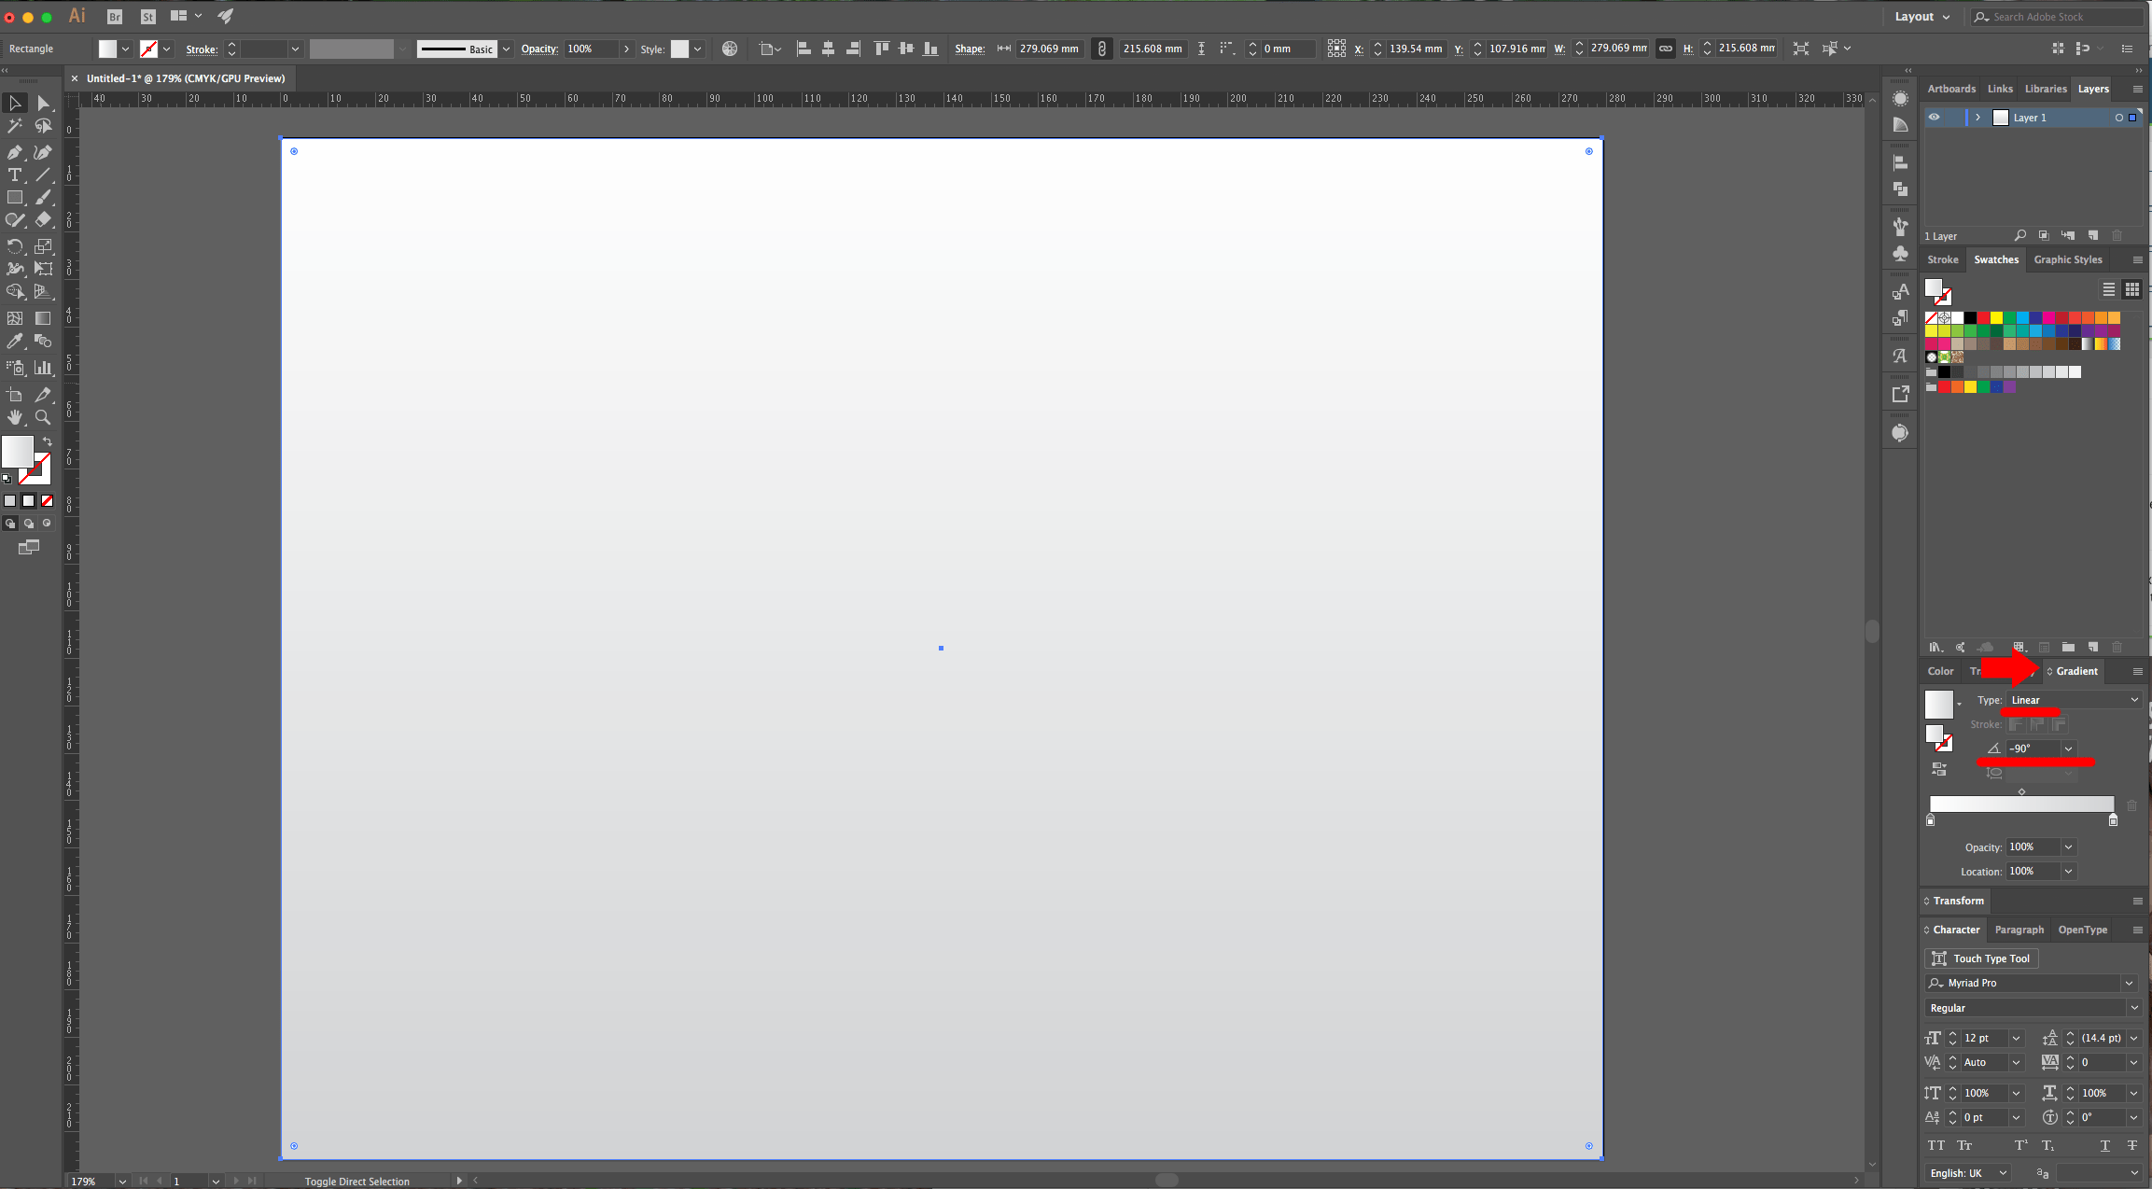Delete the selected gradient stop with trash icon
Image resolution: width=2152 pixels, height=1189 pixels.
point(2133,804)
